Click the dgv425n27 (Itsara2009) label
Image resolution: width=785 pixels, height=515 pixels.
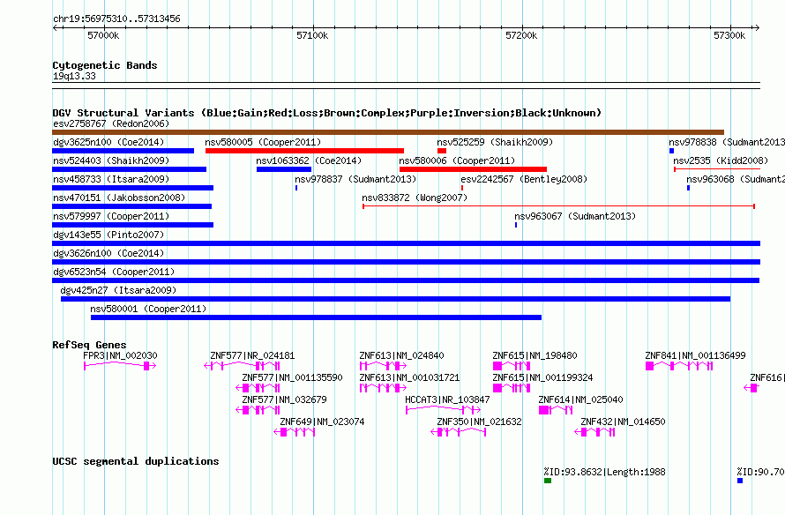(x=118, y=290)
